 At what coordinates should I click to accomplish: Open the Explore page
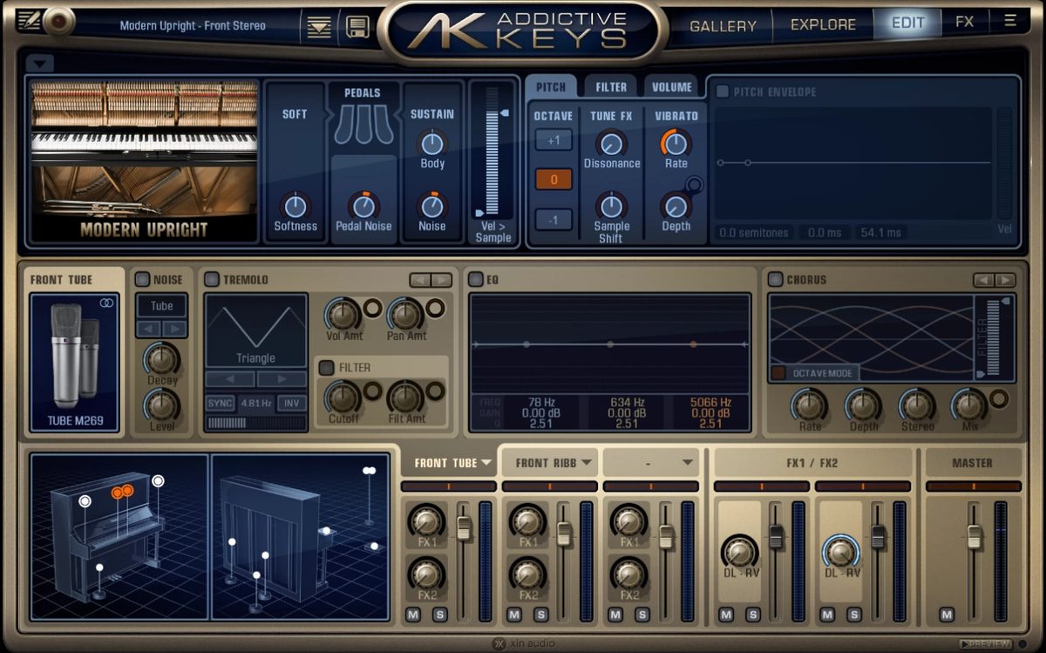(823, 24)
